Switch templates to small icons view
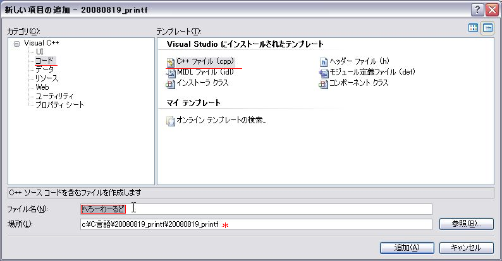 [488, 28]
